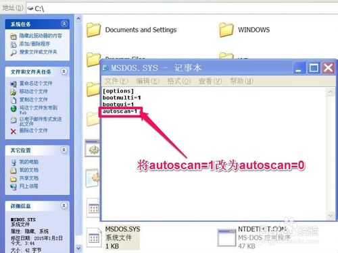
Task: Click the 添加/删除程序 link
Action: [x=34, y=44]
